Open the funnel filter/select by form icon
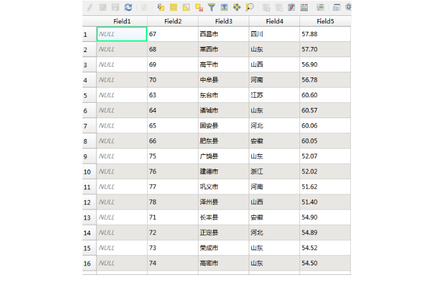This screenshot has height=287, width=425. [x=211, y=8]
